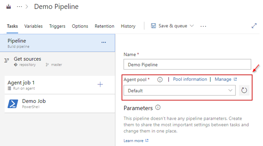This screenshot has width=263, height=146.
Task: Open toolbar more actions ellipsis
Action: tap(203, 26)
